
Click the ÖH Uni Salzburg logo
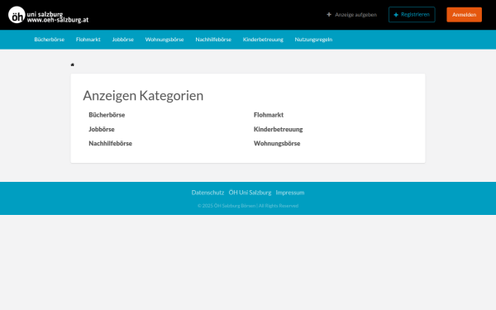(48, 15)
